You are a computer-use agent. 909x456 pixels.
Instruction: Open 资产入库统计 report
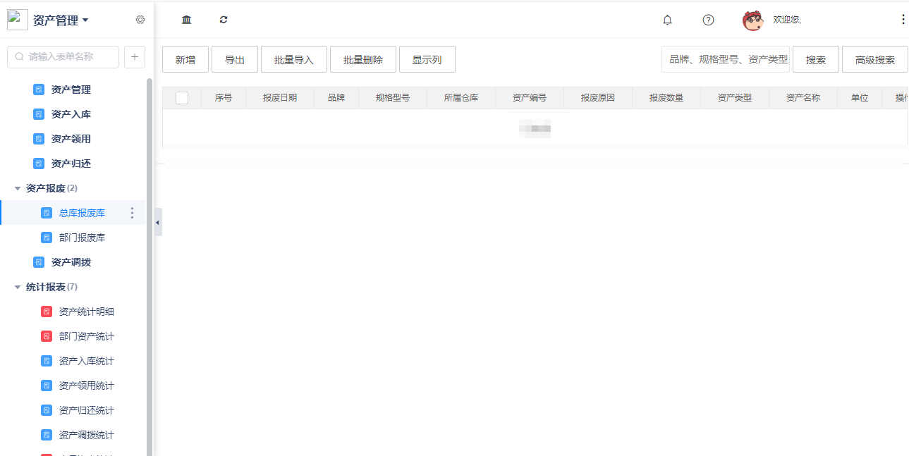coord(87,361)
